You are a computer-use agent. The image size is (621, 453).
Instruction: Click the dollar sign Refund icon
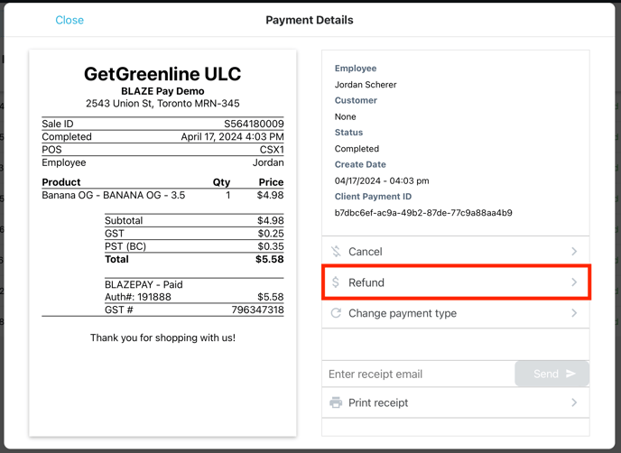click(336, 282)
